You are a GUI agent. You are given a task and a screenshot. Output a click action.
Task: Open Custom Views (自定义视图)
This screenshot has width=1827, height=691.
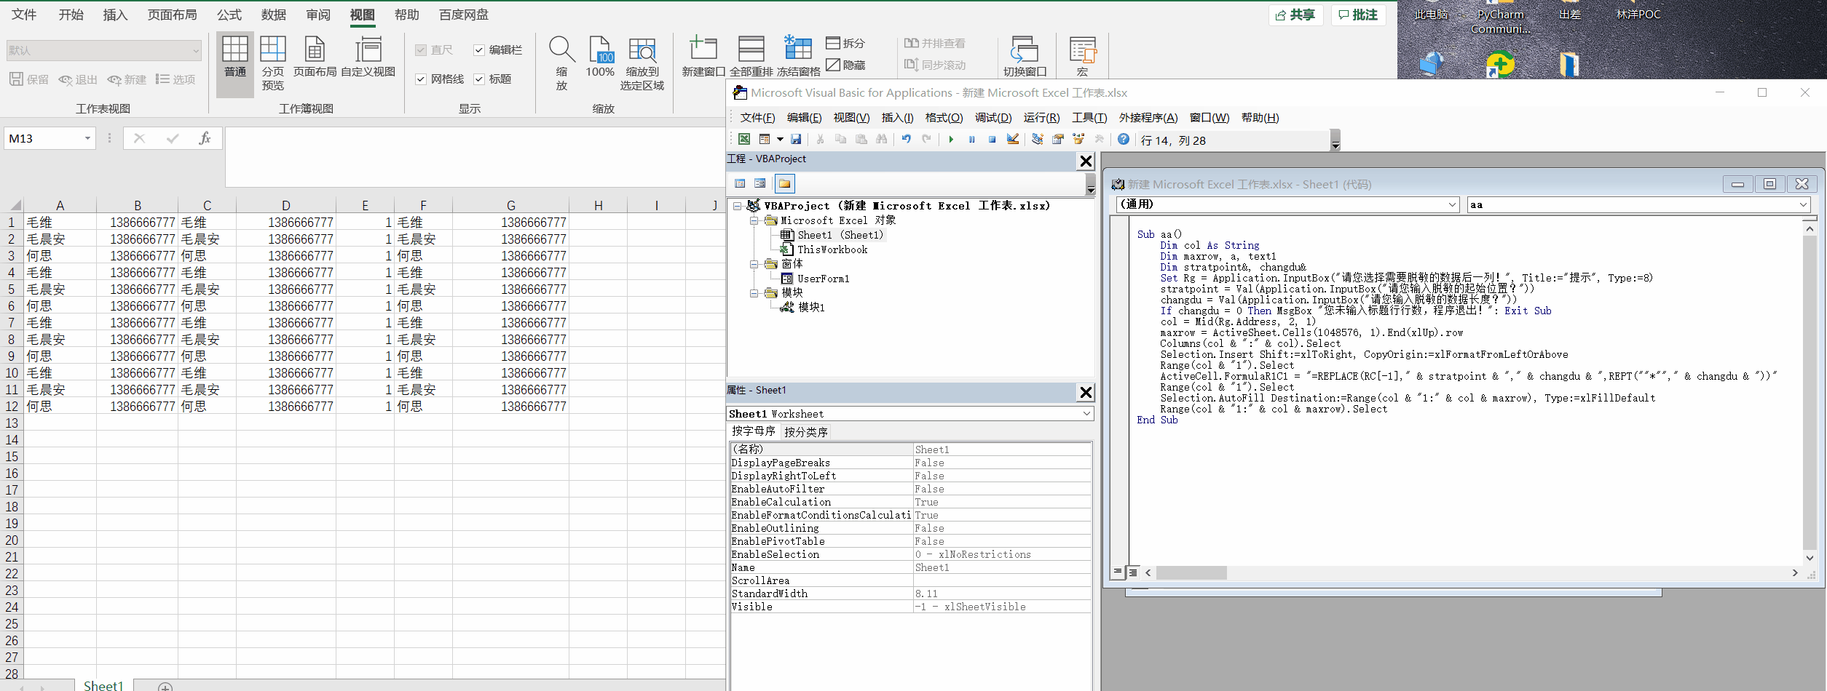pyautogui.click(x=368, y=57)
